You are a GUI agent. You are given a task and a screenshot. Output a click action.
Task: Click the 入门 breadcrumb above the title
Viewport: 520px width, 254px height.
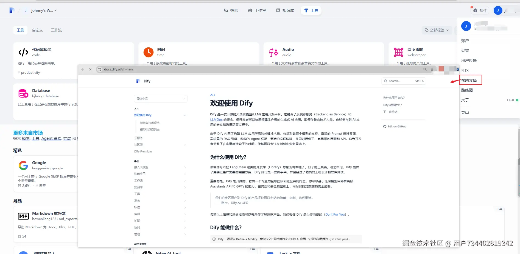pyautogui.click(x=213, y=95)
